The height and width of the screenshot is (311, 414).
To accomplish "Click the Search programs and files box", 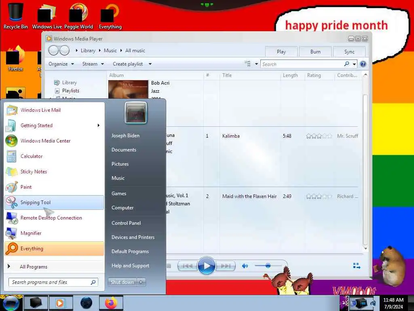I will [53, 282].
